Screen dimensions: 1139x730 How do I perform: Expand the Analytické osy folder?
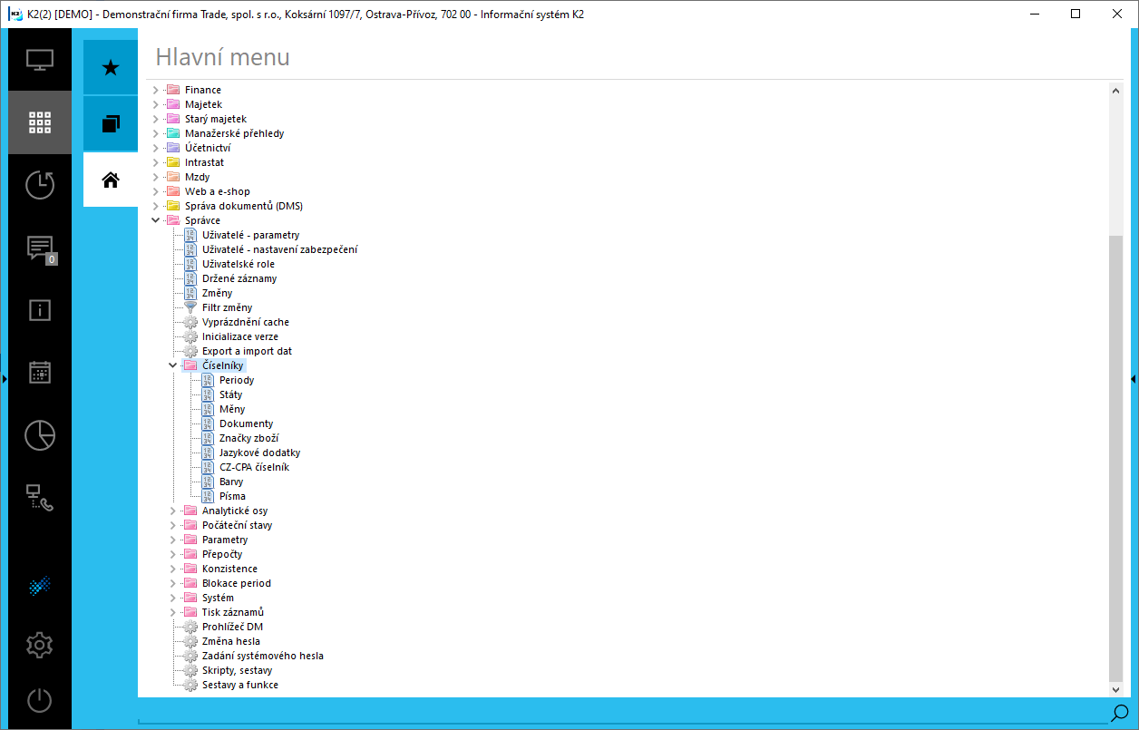pos(173,511)
